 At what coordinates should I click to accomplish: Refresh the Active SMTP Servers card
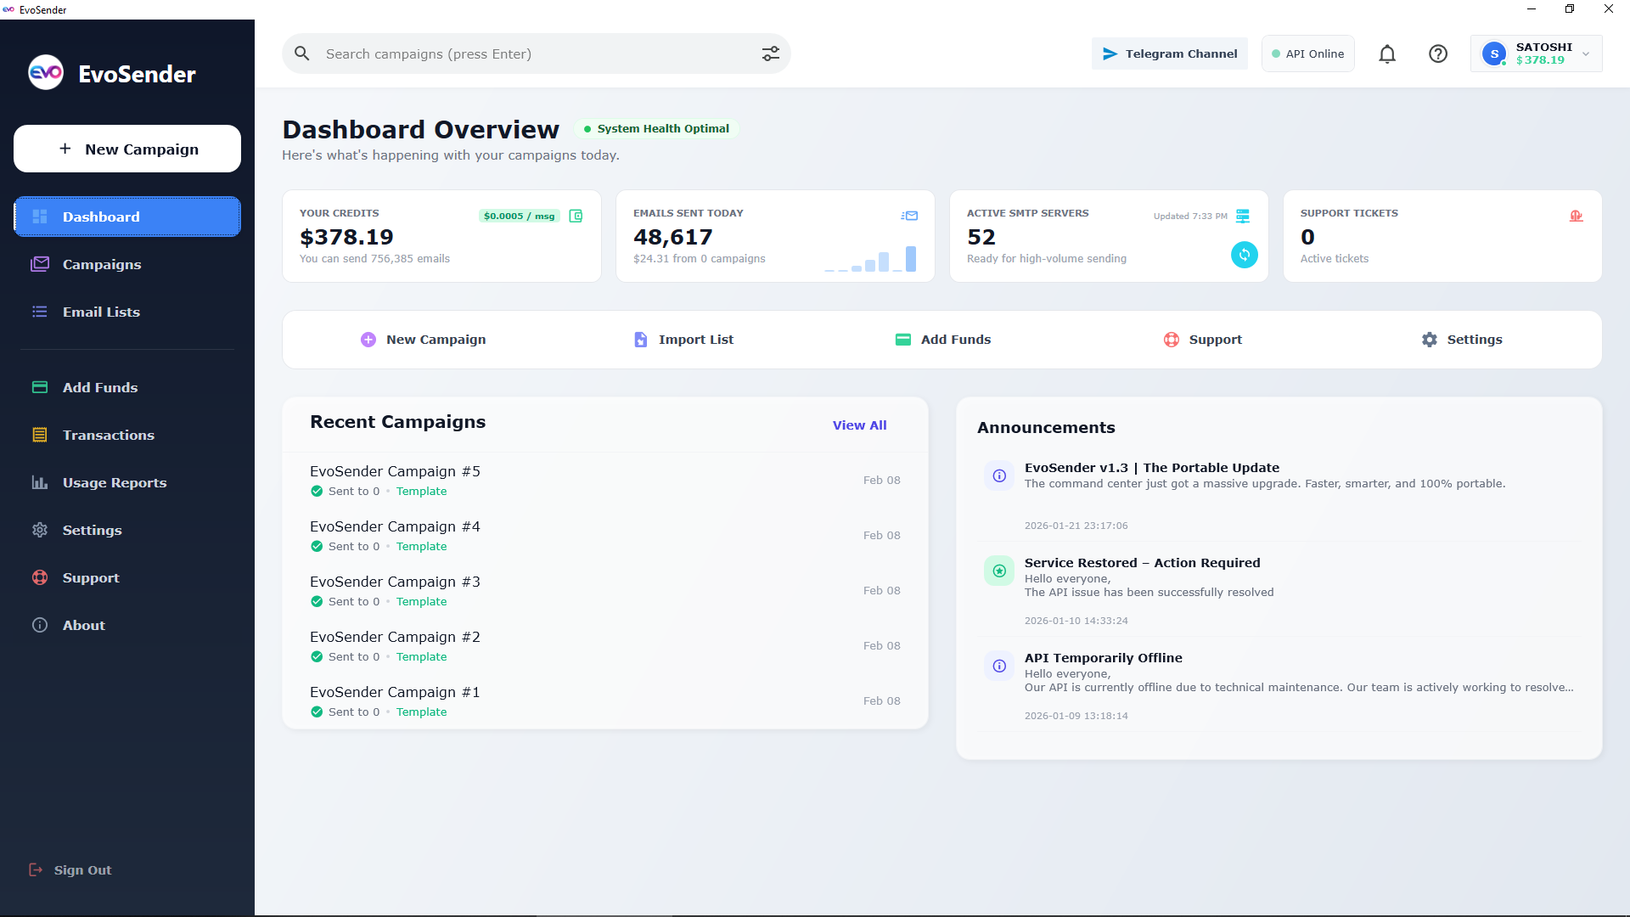1244,255
